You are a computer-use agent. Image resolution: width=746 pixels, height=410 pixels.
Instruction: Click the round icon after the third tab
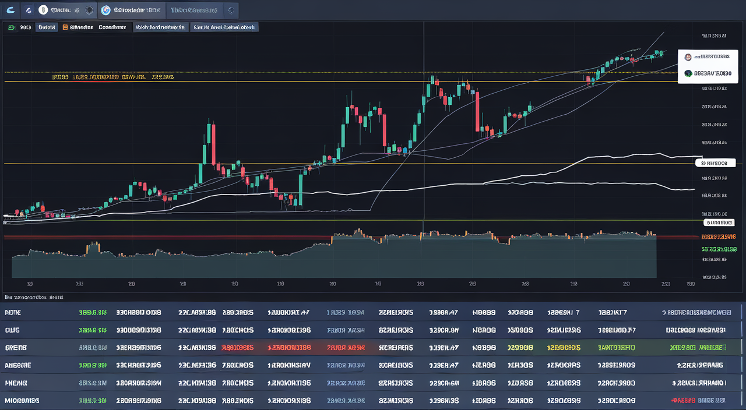click(231, 10)
